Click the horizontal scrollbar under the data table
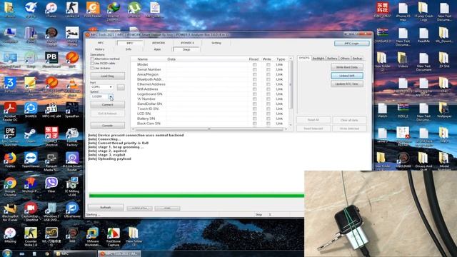Viewport: 457px width, 257px height. (209, 128)
